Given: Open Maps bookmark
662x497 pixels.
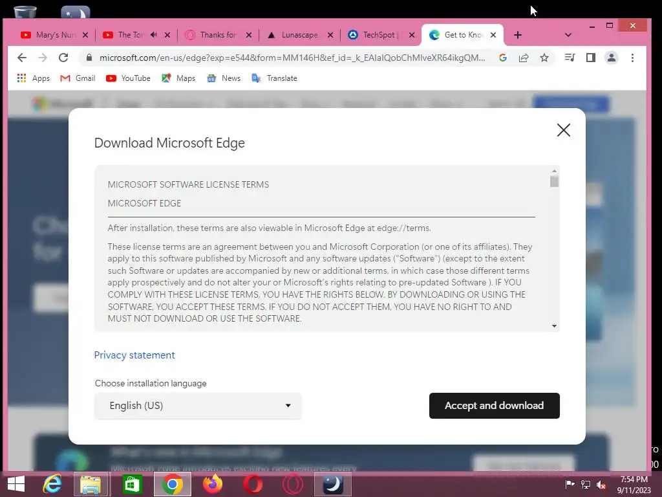Looking at the screenshot, I should click(x=178, y=78).
